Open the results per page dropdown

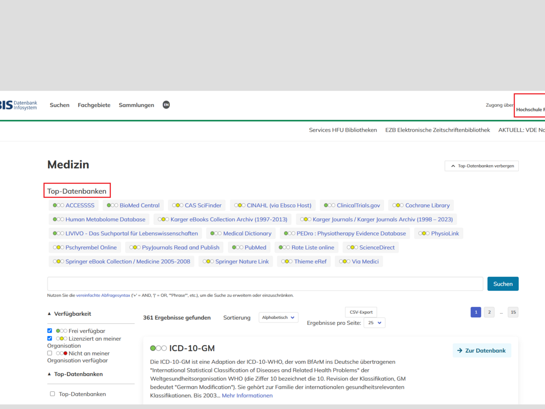[374, 323]
